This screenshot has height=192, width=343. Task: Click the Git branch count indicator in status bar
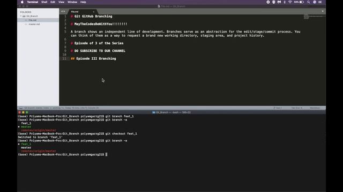point(278,108)
